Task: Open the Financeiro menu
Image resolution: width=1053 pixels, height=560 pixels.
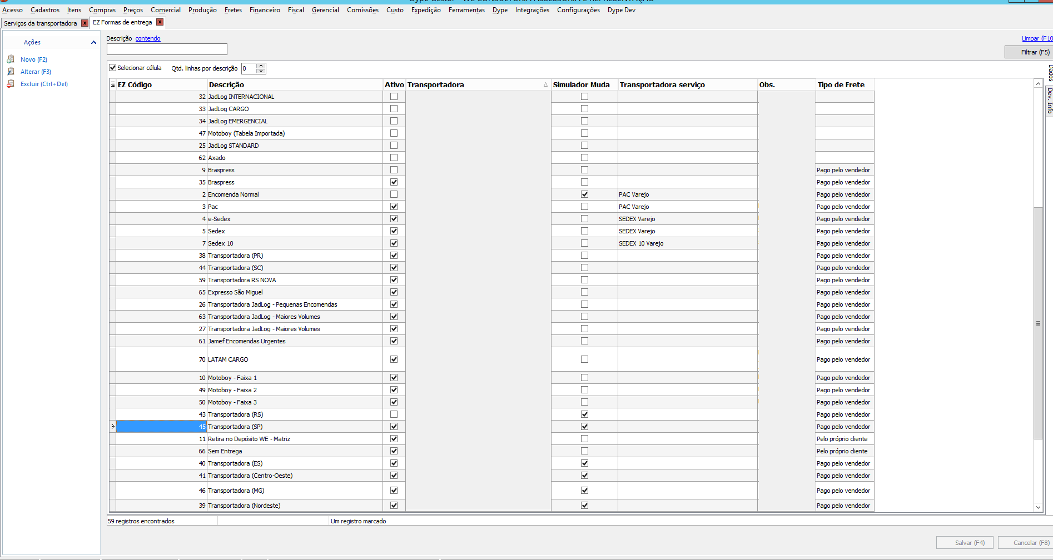Action: tap(265, 10)
